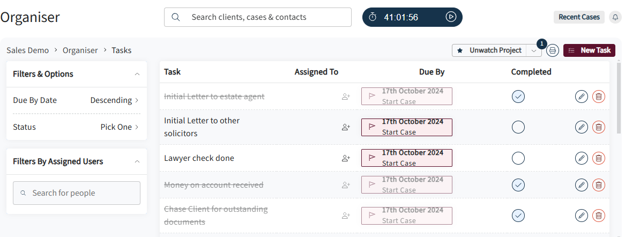Click the print icon beside Unwatch Project
The width and height of the screenshot is (625, 237).
553,51
